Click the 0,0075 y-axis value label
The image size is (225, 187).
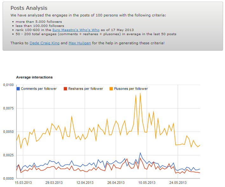pos(9,109)
